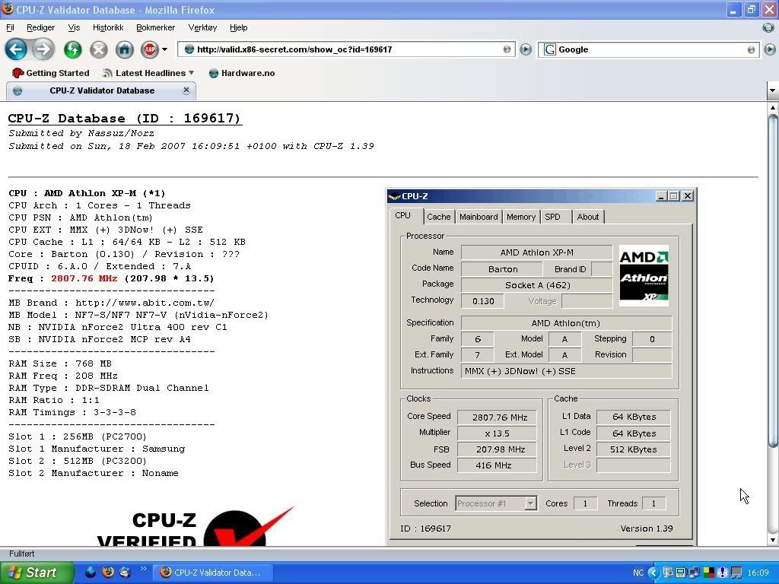Select the CPU-Z Validator Database tab
This screenshot has height=584, width=779.
pyautogui.click(x=101, y=90)
